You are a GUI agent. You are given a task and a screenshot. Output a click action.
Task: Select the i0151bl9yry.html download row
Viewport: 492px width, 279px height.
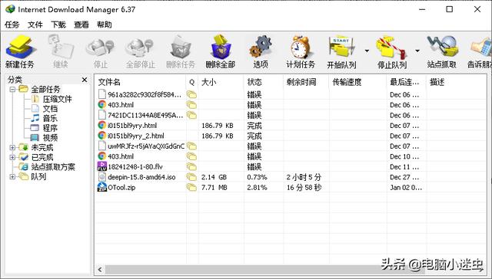coord(291,126)
